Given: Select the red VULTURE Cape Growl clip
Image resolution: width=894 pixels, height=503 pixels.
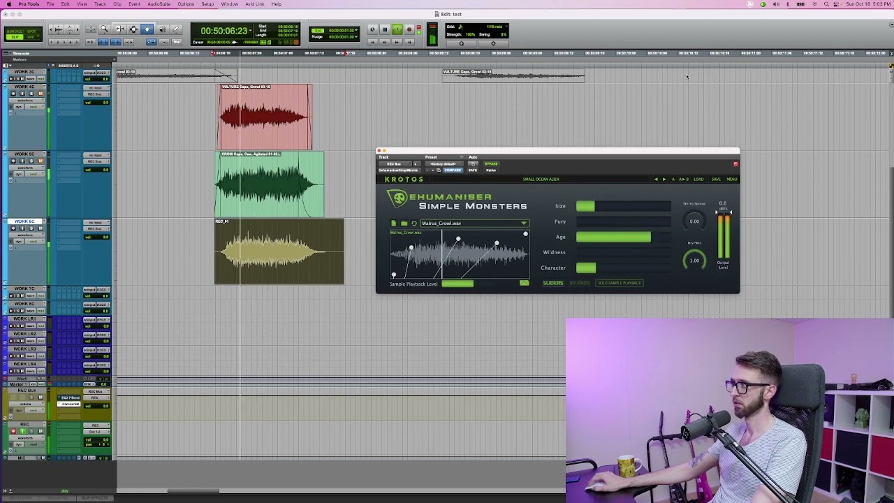Looking at the screenshot, I should [x=266, y=117].
